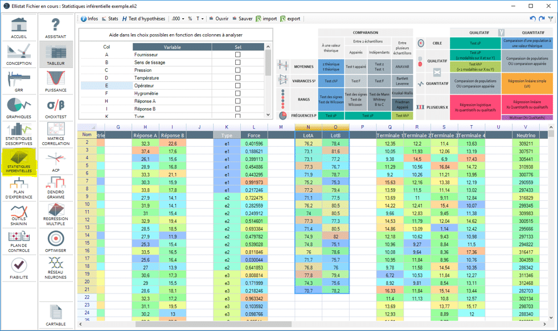Click the import button

[x=266, y=19]
